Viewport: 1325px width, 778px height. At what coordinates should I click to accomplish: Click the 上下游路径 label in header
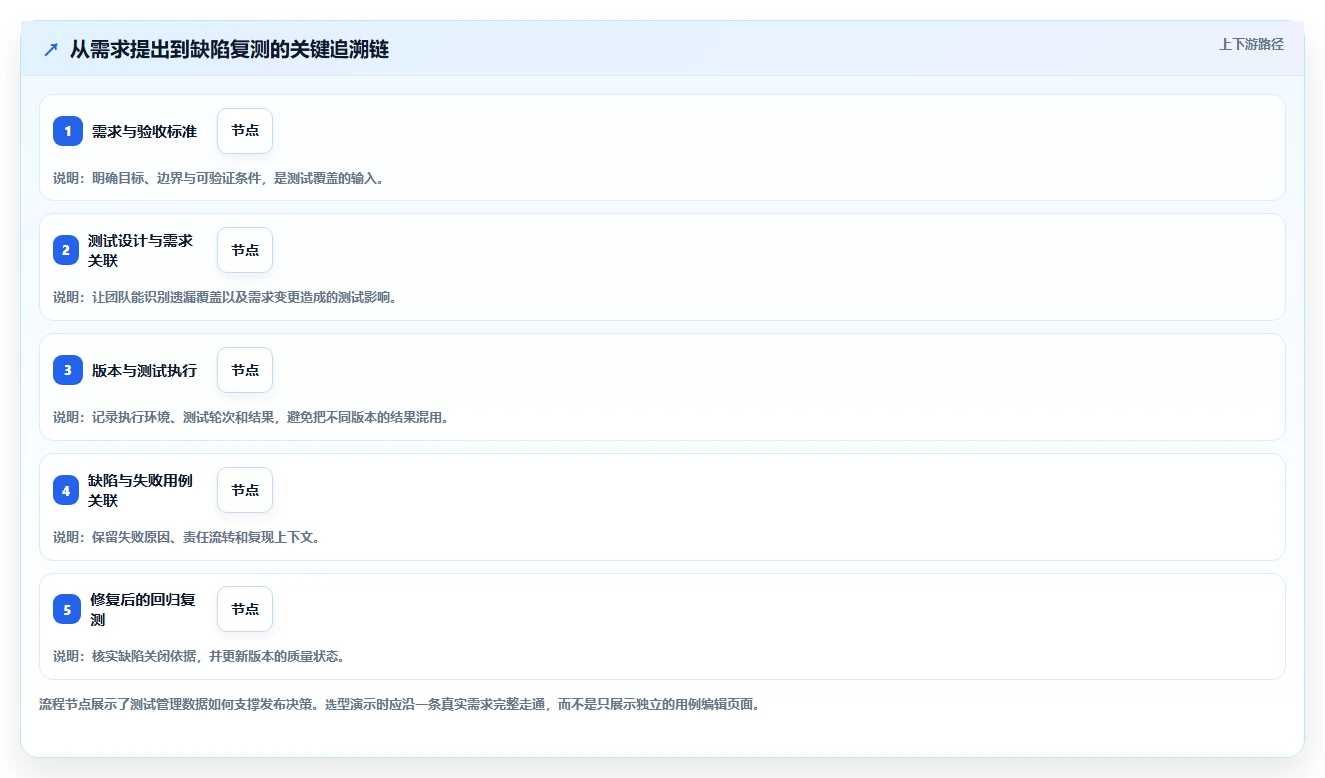pos(1251,45)
